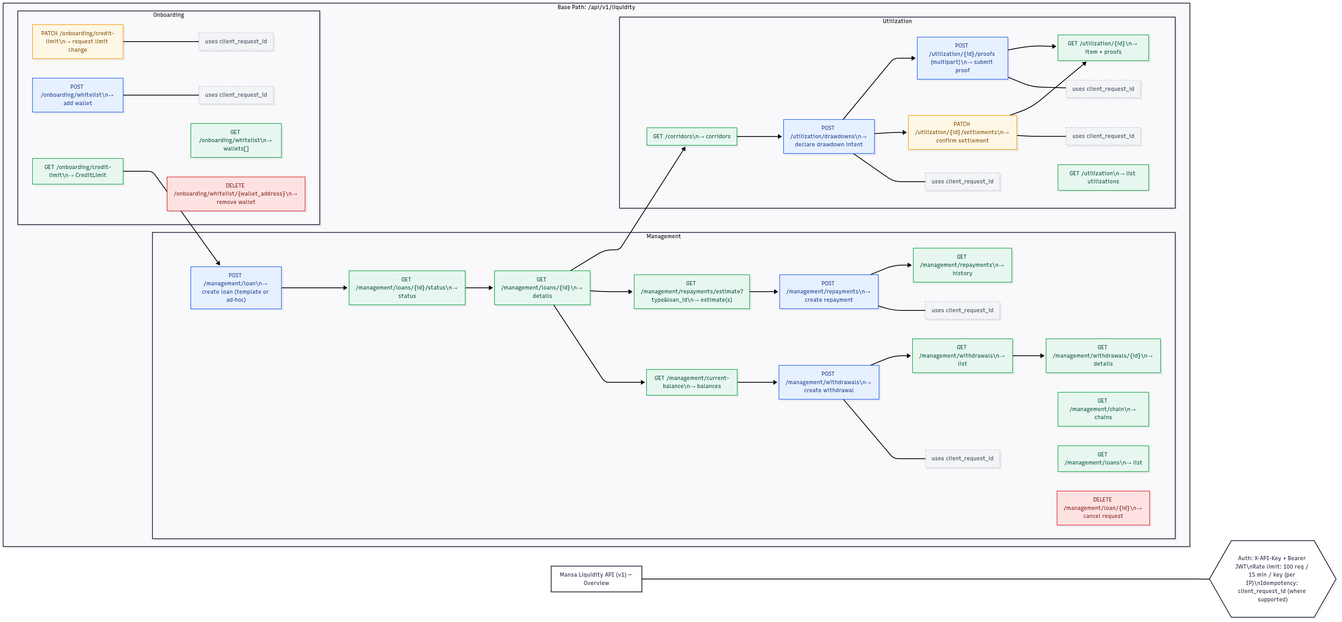Select the Auth and rate limit hexagon note
Screen dimensions: 1342x622
[1272, 579]
